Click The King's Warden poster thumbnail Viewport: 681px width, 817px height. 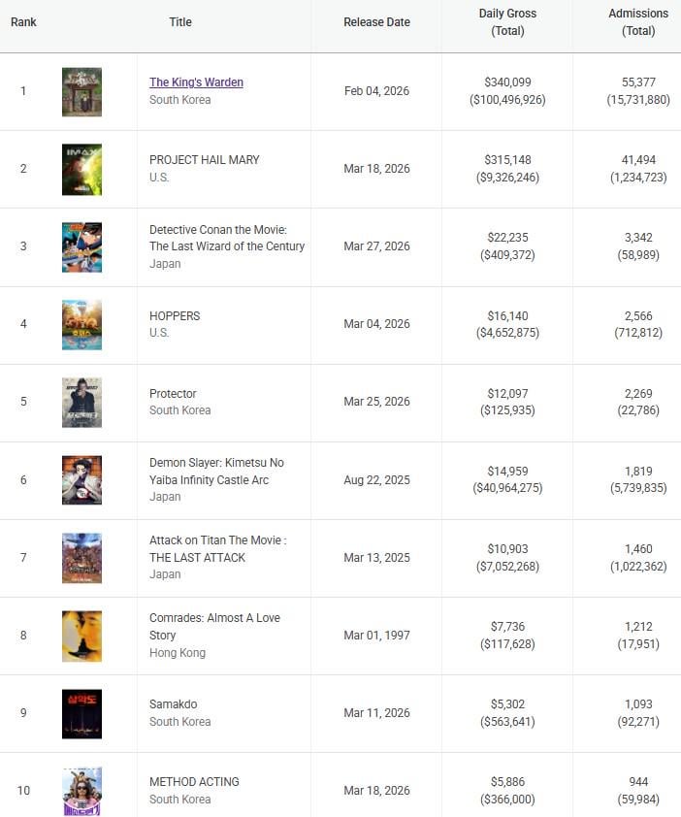pos(81,92)
